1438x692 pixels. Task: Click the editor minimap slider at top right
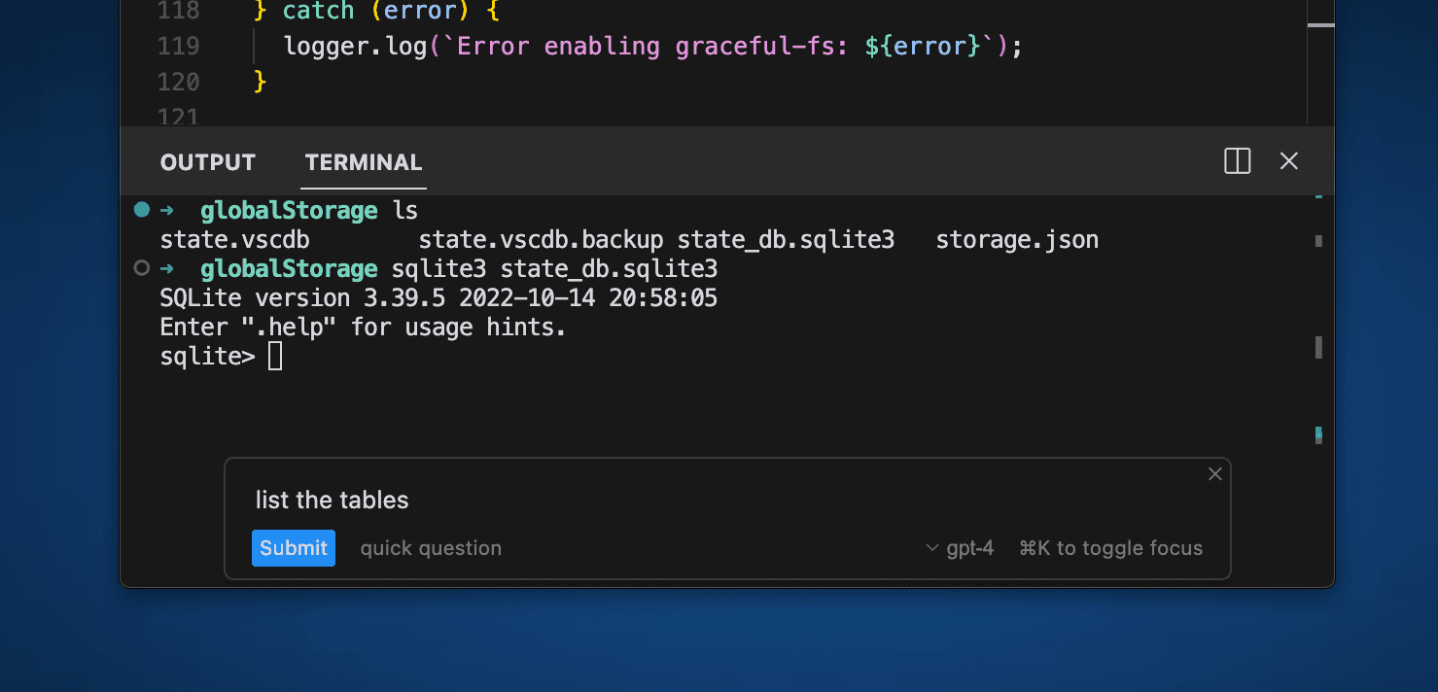coord(1320,25)
